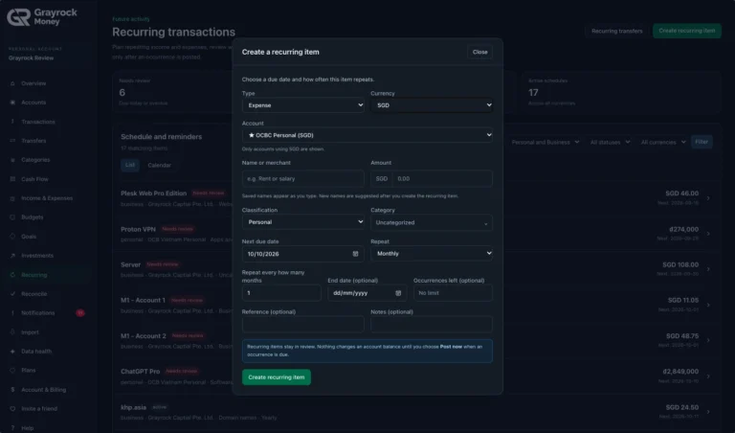Click the Grayrock Review account name

coord(31,58)
